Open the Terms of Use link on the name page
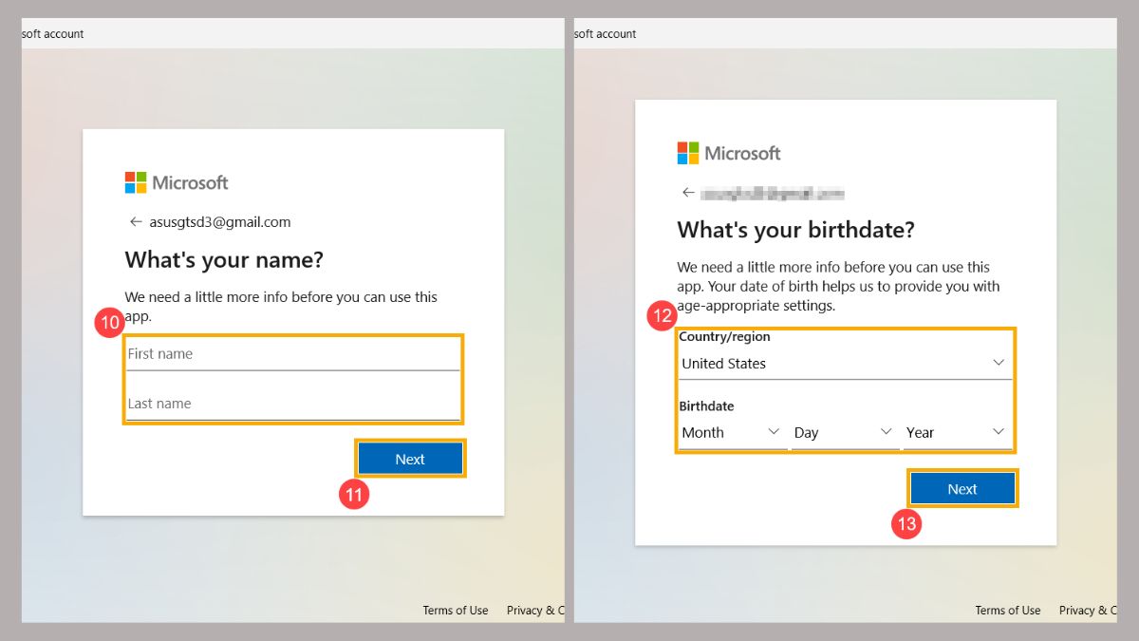 click(455, 610)
